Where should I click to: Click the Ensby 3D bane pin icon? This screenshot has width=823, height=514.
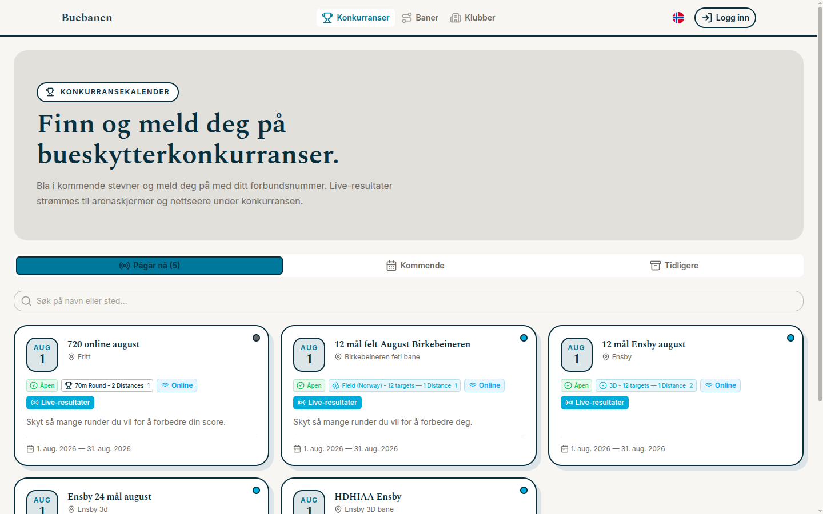click(x=338, y=509)
